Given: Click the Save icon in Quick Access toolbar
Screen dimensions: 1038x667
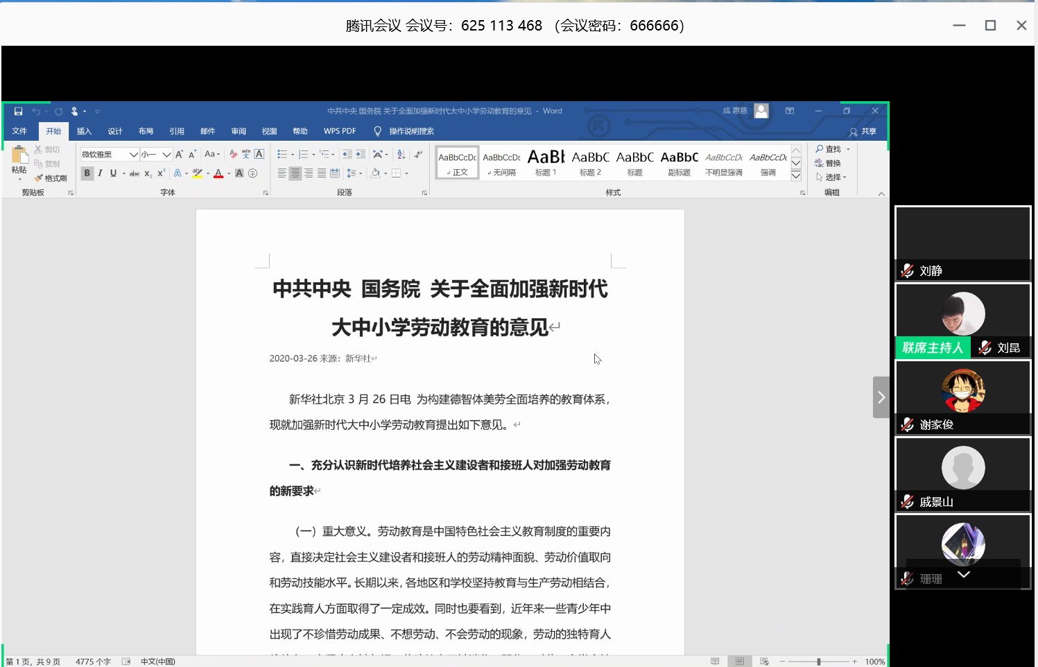Looking at the screenshot, I should 19,112.
